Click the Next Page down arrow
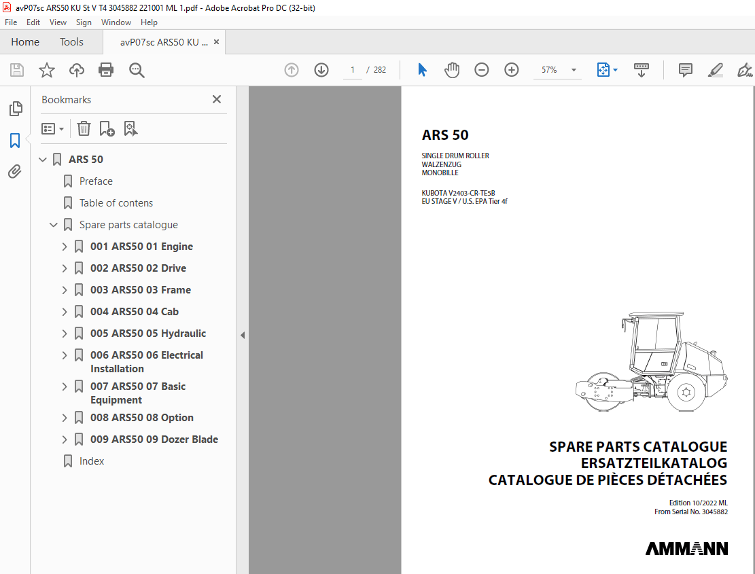755x574 pixels. pyautogui.click(x=321, y=69)
